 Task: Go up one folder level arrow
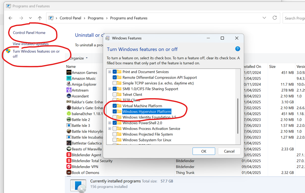[x=40, y=18]
